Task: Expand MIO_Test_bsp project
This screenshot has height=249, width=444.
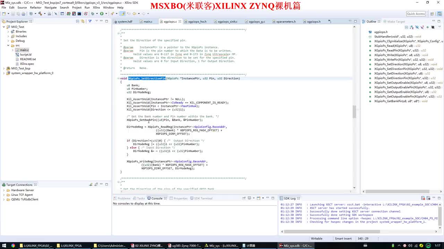Action: point(4,68)
